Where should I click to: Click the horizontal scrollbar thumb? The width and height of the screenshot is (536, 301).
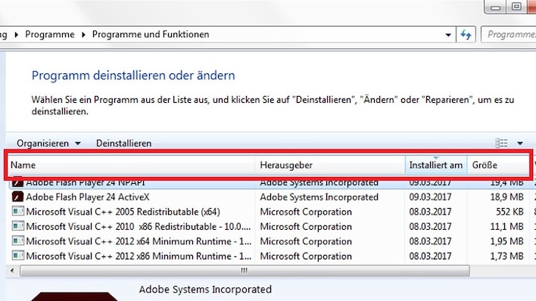(x=245, y=271)
